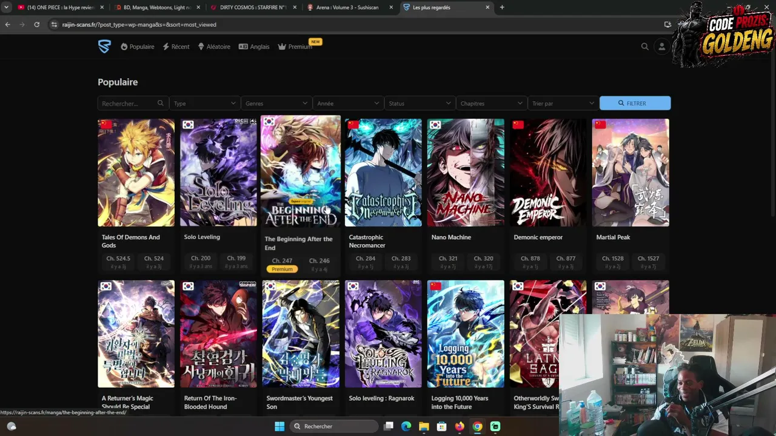Image resolution: width=776 pixels, height=436 pixels.
Task: Click the browser back arrow
Action: pyautogui.click(x=7, y=25)
